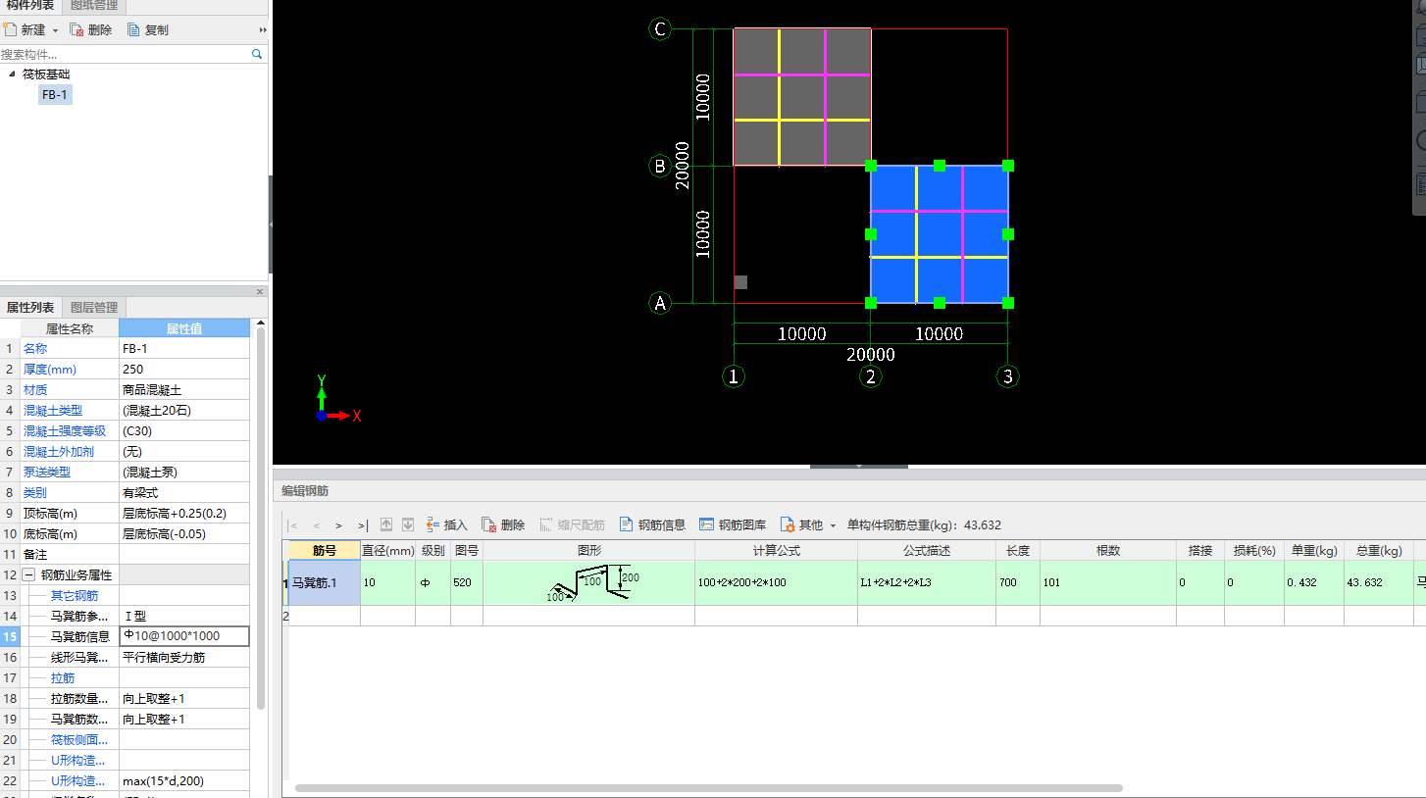Viewport: 1426px width, 798px height.
Task: Switch to the 属性列表 tab
Action: (30, 308)
